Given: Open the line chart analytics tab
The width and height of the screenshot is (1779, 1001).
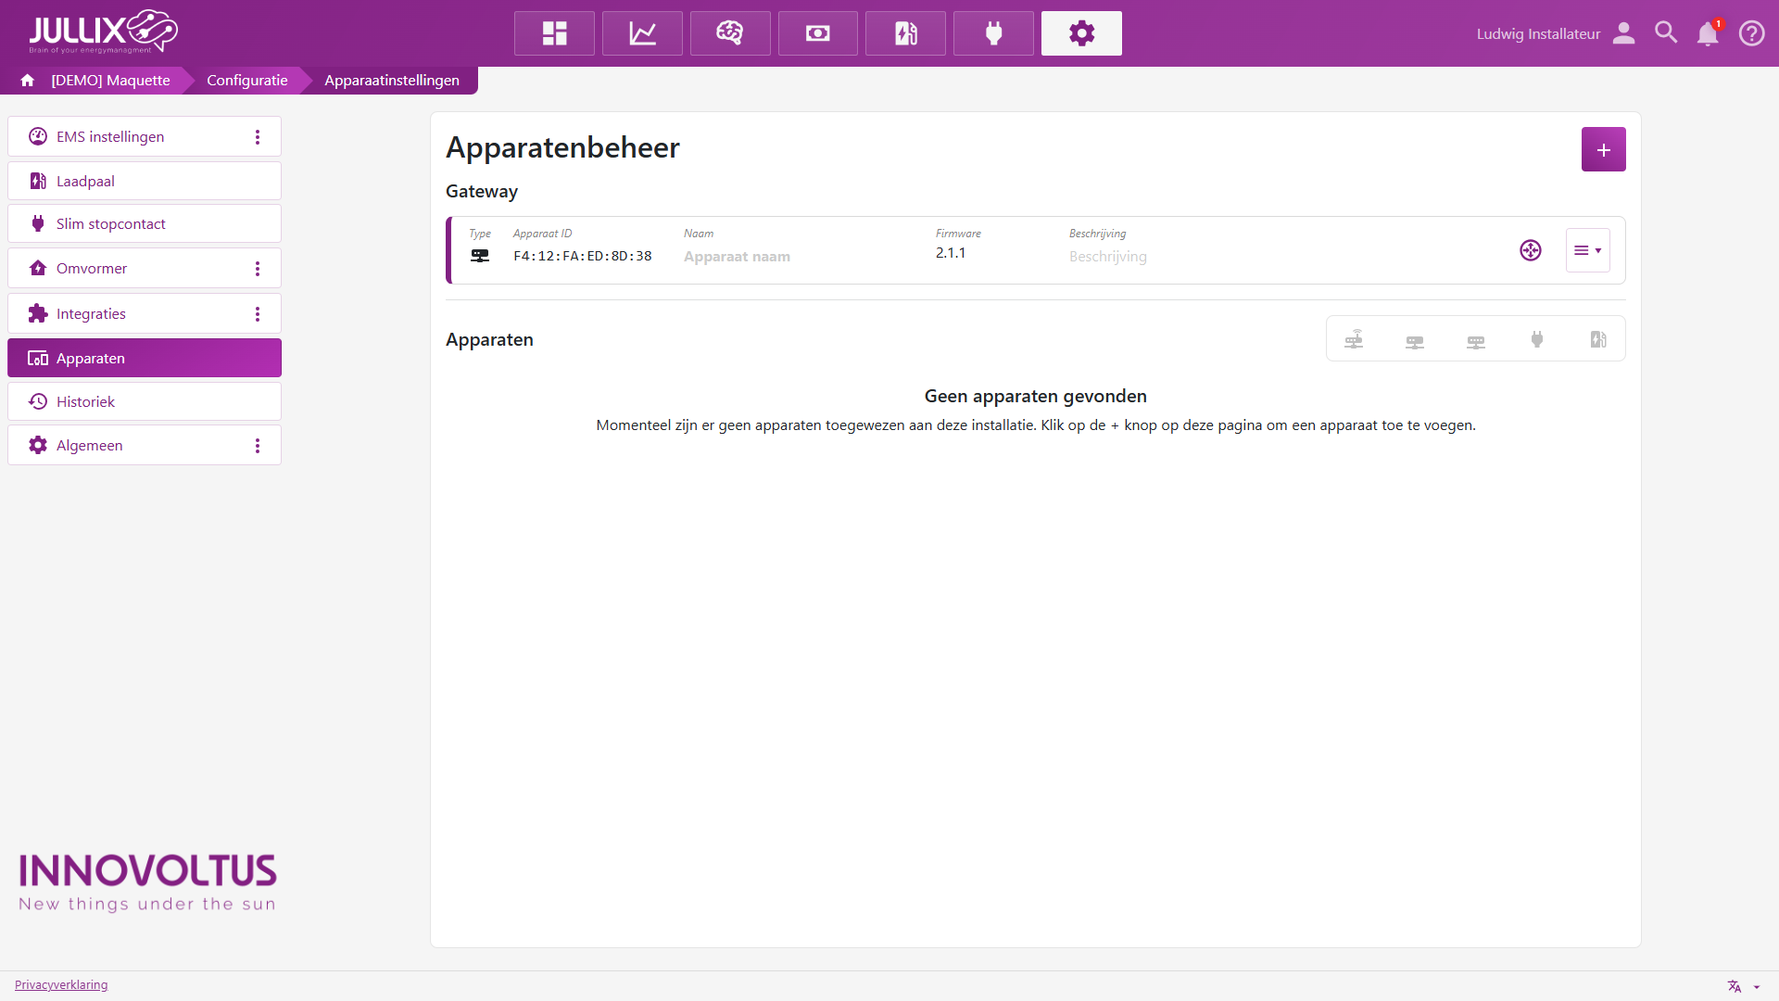Looking at the screenshot, I should pos(642,33).
